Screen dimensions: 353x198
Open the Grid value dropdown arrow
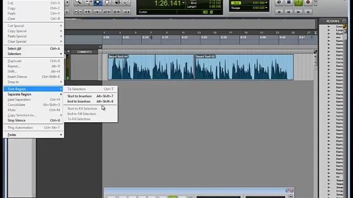coord(266,3)
